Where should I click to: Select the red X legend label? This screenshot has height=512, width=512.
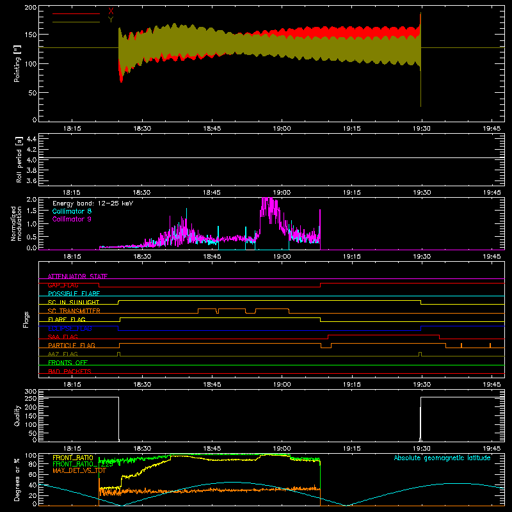point(111,12)
